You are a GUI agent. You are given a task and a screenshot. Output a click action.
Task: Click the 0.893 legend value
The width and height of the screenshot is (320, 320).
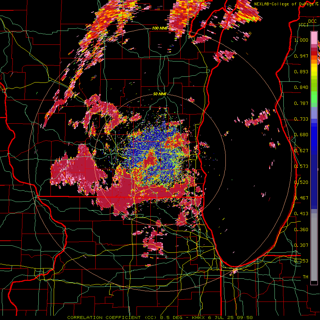301,71
